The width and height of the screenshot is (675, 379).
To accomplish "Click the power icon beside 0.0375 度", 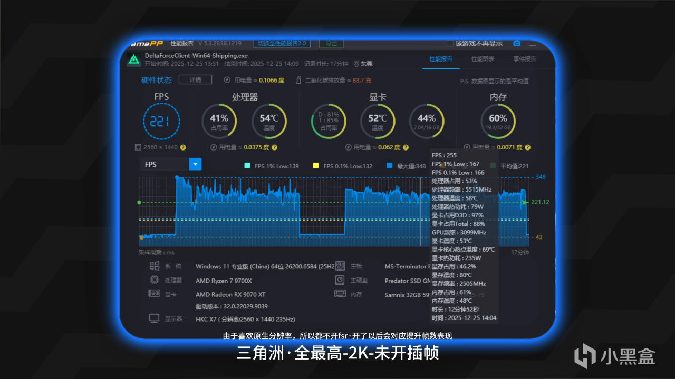I will [x=214, y=147].
